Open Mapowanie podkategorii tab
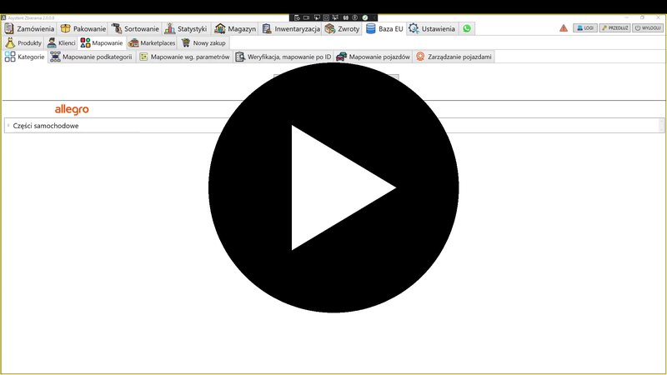 pos(92,57)
